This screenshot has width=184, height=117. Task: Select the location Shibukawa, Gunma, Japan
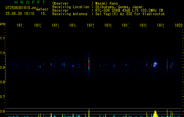tap(119, 7)
